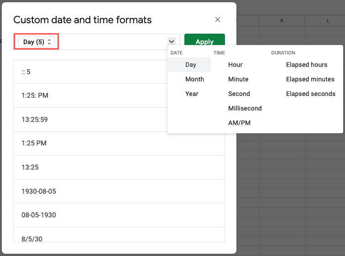Screen dimensions: 345x256
Task: Pick Elapsed seconds duration option
Action: (x=310, y=94)
